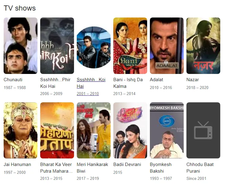226x185 pixels.
Task: Select the Jai Hanuman poster
Action: coord(21,130)
